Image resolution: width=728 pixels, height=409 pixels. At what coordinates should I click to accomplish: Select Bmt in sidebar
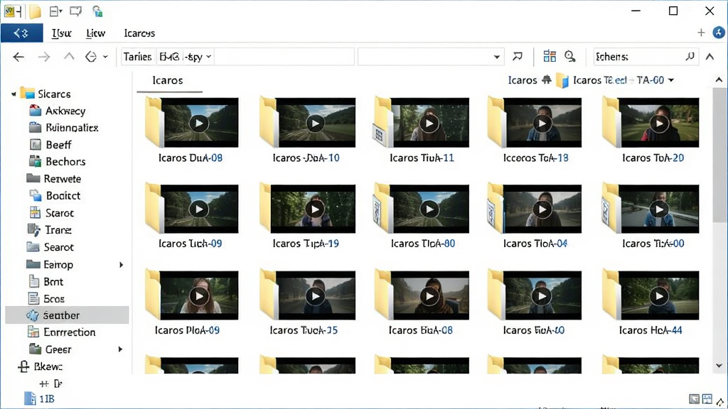[x=46, y=281]
